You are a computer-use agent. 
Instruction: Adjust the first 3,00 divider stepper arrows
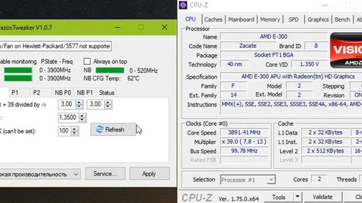tap(79, 104)
